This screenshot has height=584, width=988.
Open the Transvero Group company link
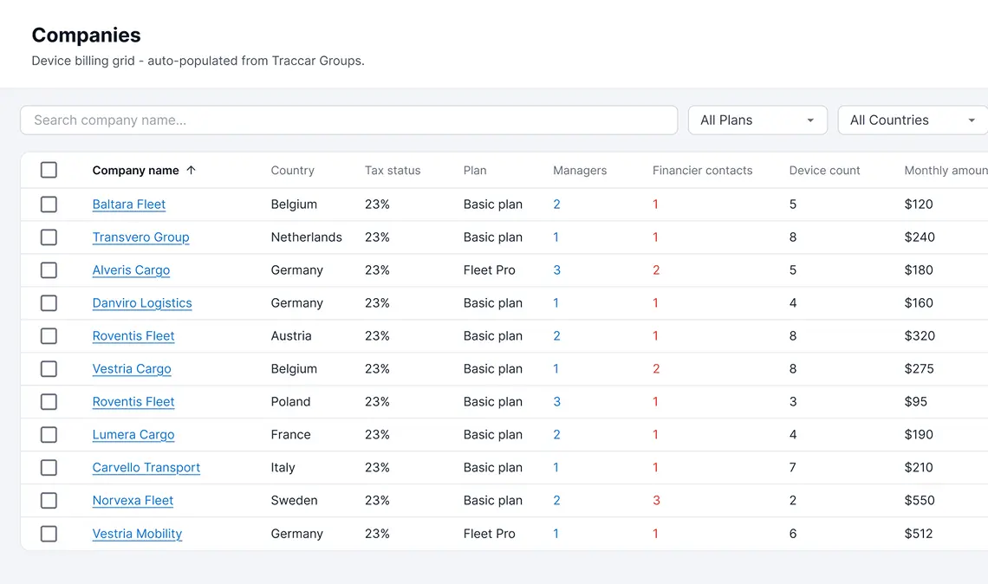(x=140, y=237)
